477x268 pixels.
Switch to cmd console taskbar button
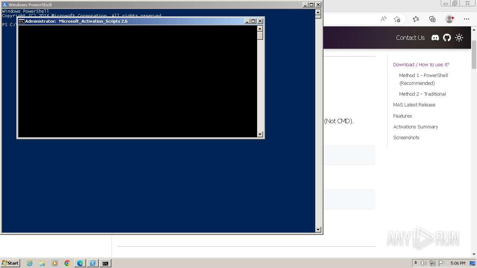[105, 263]
